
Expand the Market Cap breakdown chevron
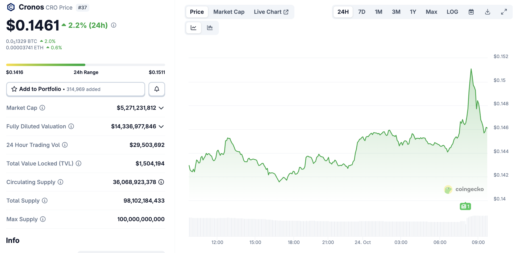click(x=161, y=108)
